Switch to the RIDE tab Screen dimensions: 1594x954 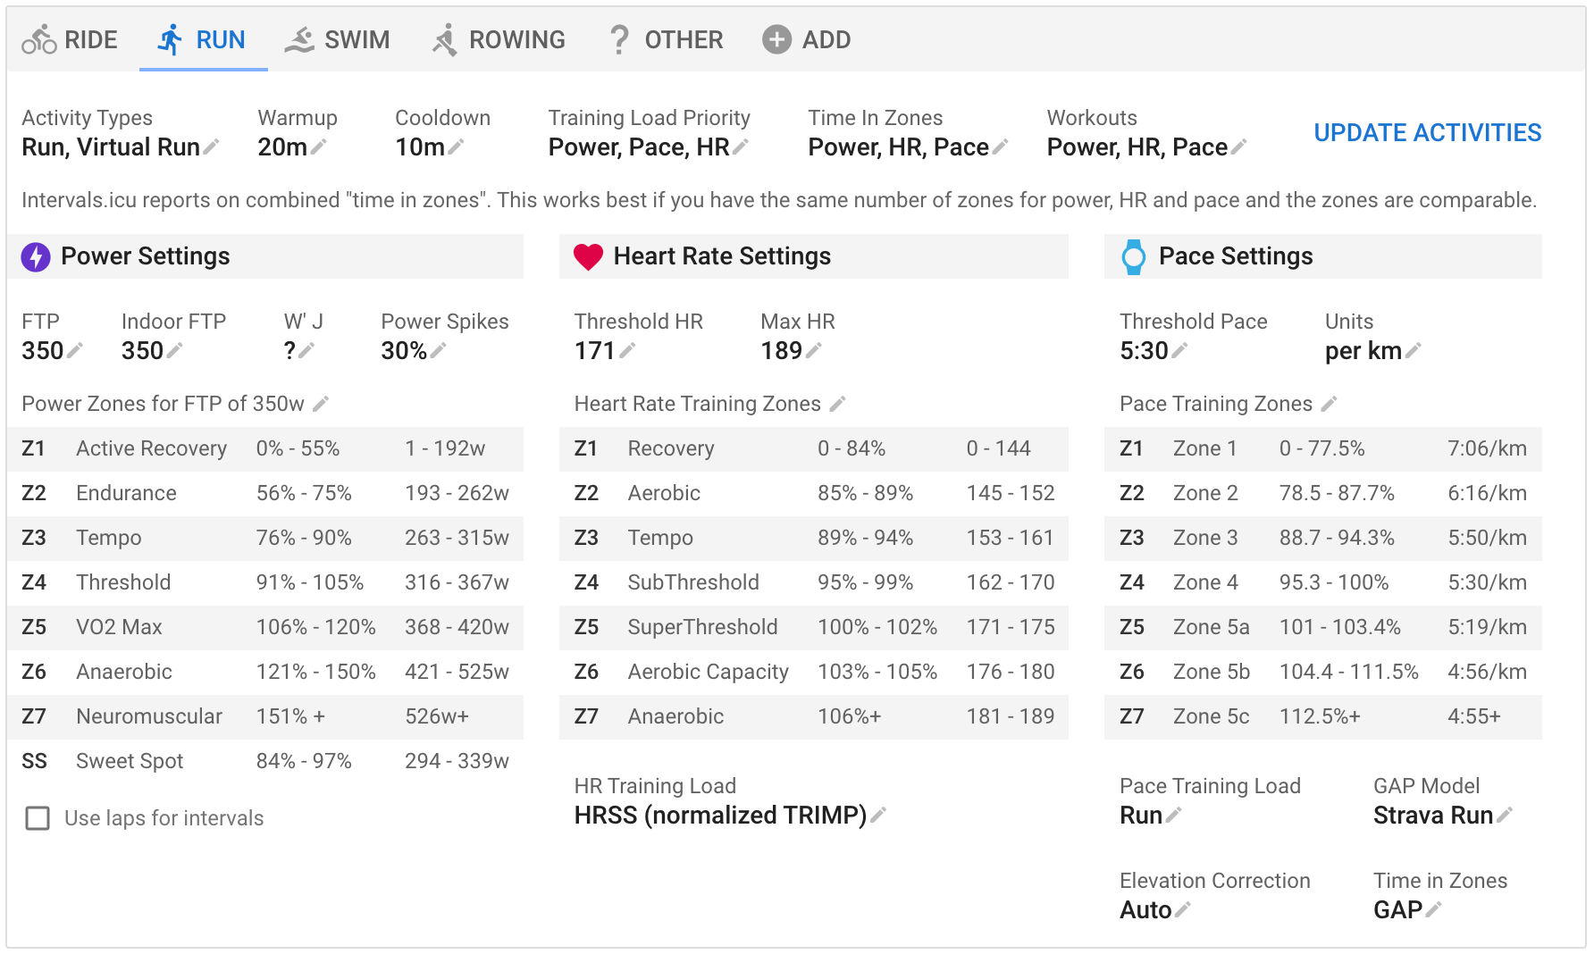(70, 40)
